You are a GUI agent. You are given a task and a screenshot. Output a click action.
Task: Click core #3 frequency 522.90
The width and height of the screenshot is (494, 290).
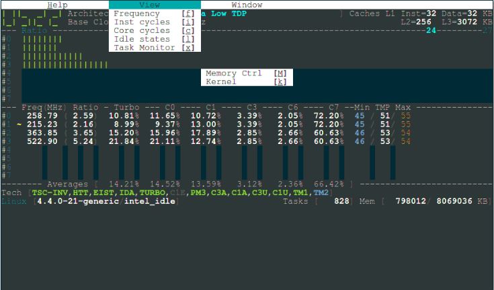pyautogui.click(x=42, y=141)
